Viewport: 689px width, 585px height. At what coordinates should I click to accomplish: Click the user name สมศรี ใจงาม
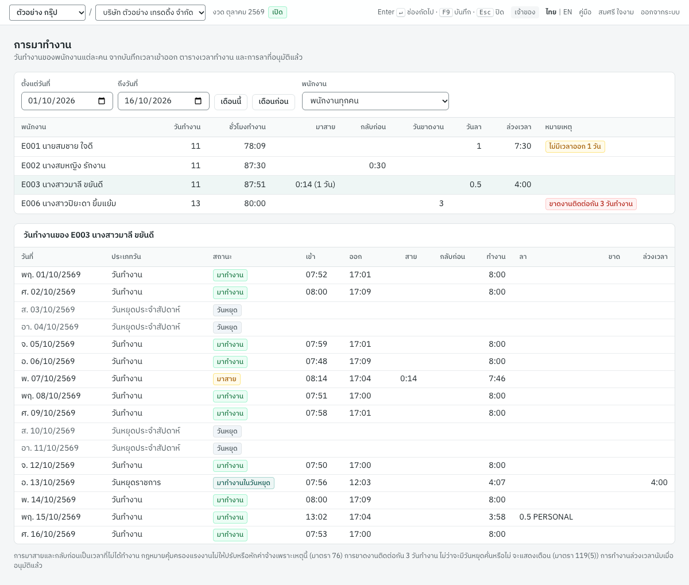[x=616, y=12]
